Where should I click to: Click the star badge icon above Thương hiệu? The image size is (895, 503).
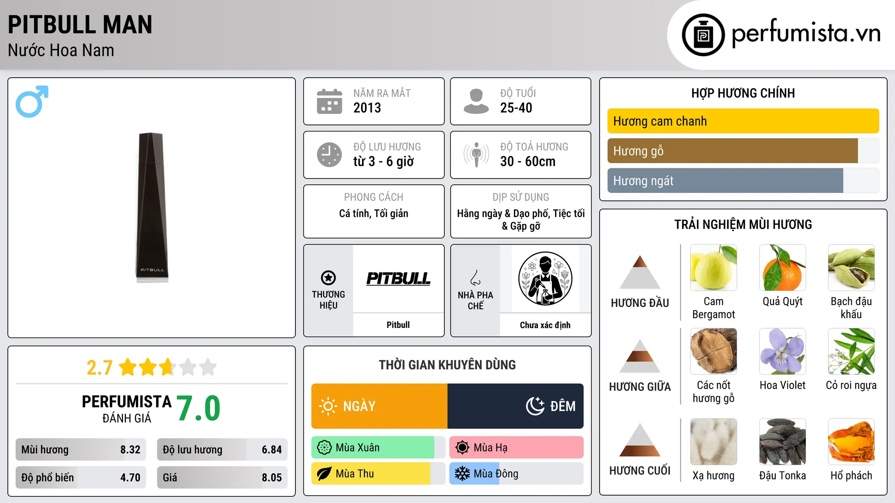328,278
